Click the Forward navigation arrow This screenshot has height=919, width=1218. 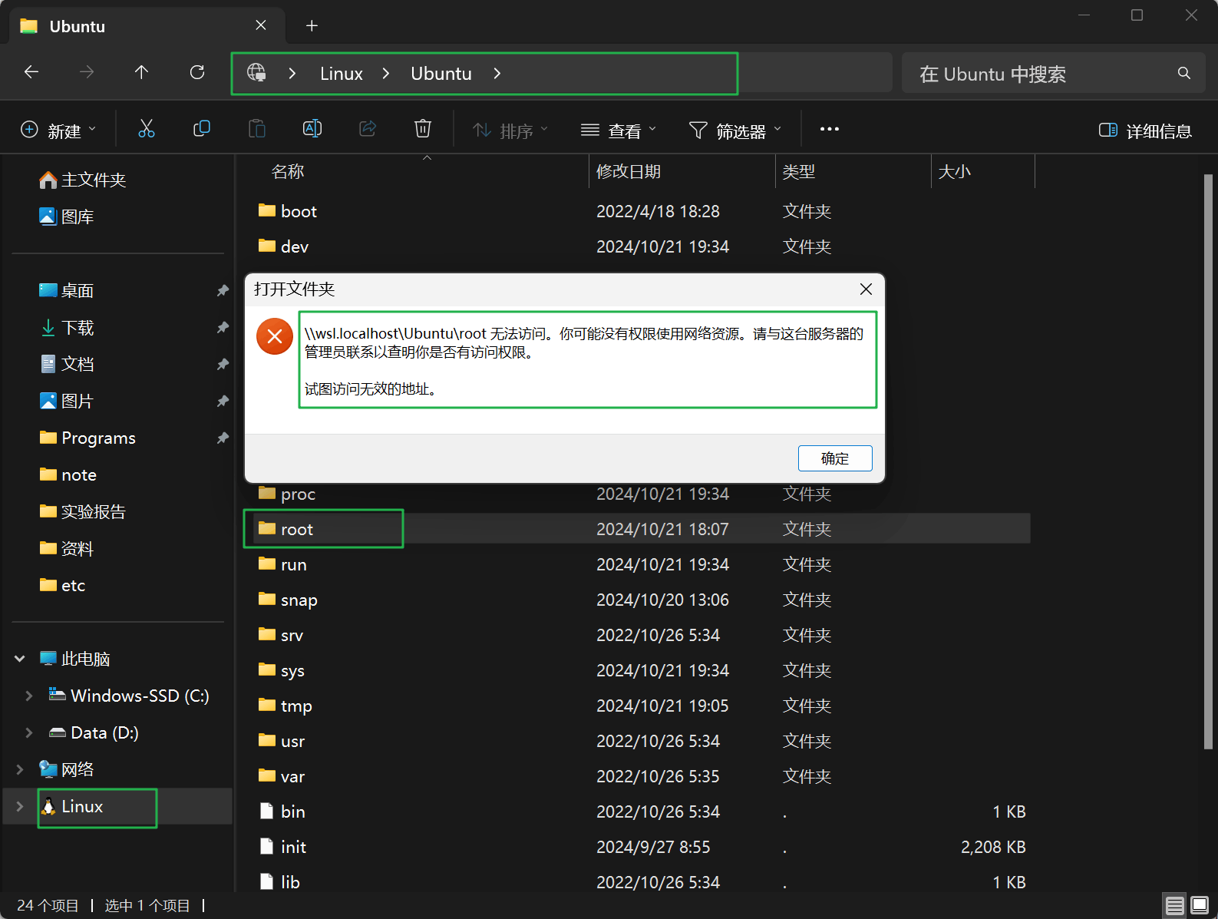tap(87, 72)
